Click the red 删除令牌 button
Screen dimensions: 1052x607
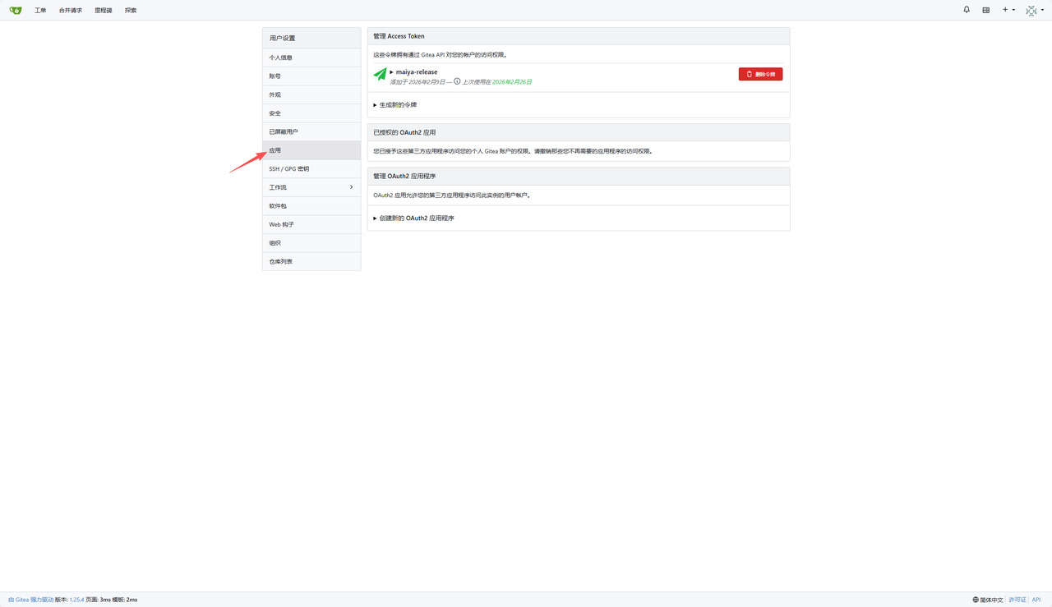click(760, 74)
